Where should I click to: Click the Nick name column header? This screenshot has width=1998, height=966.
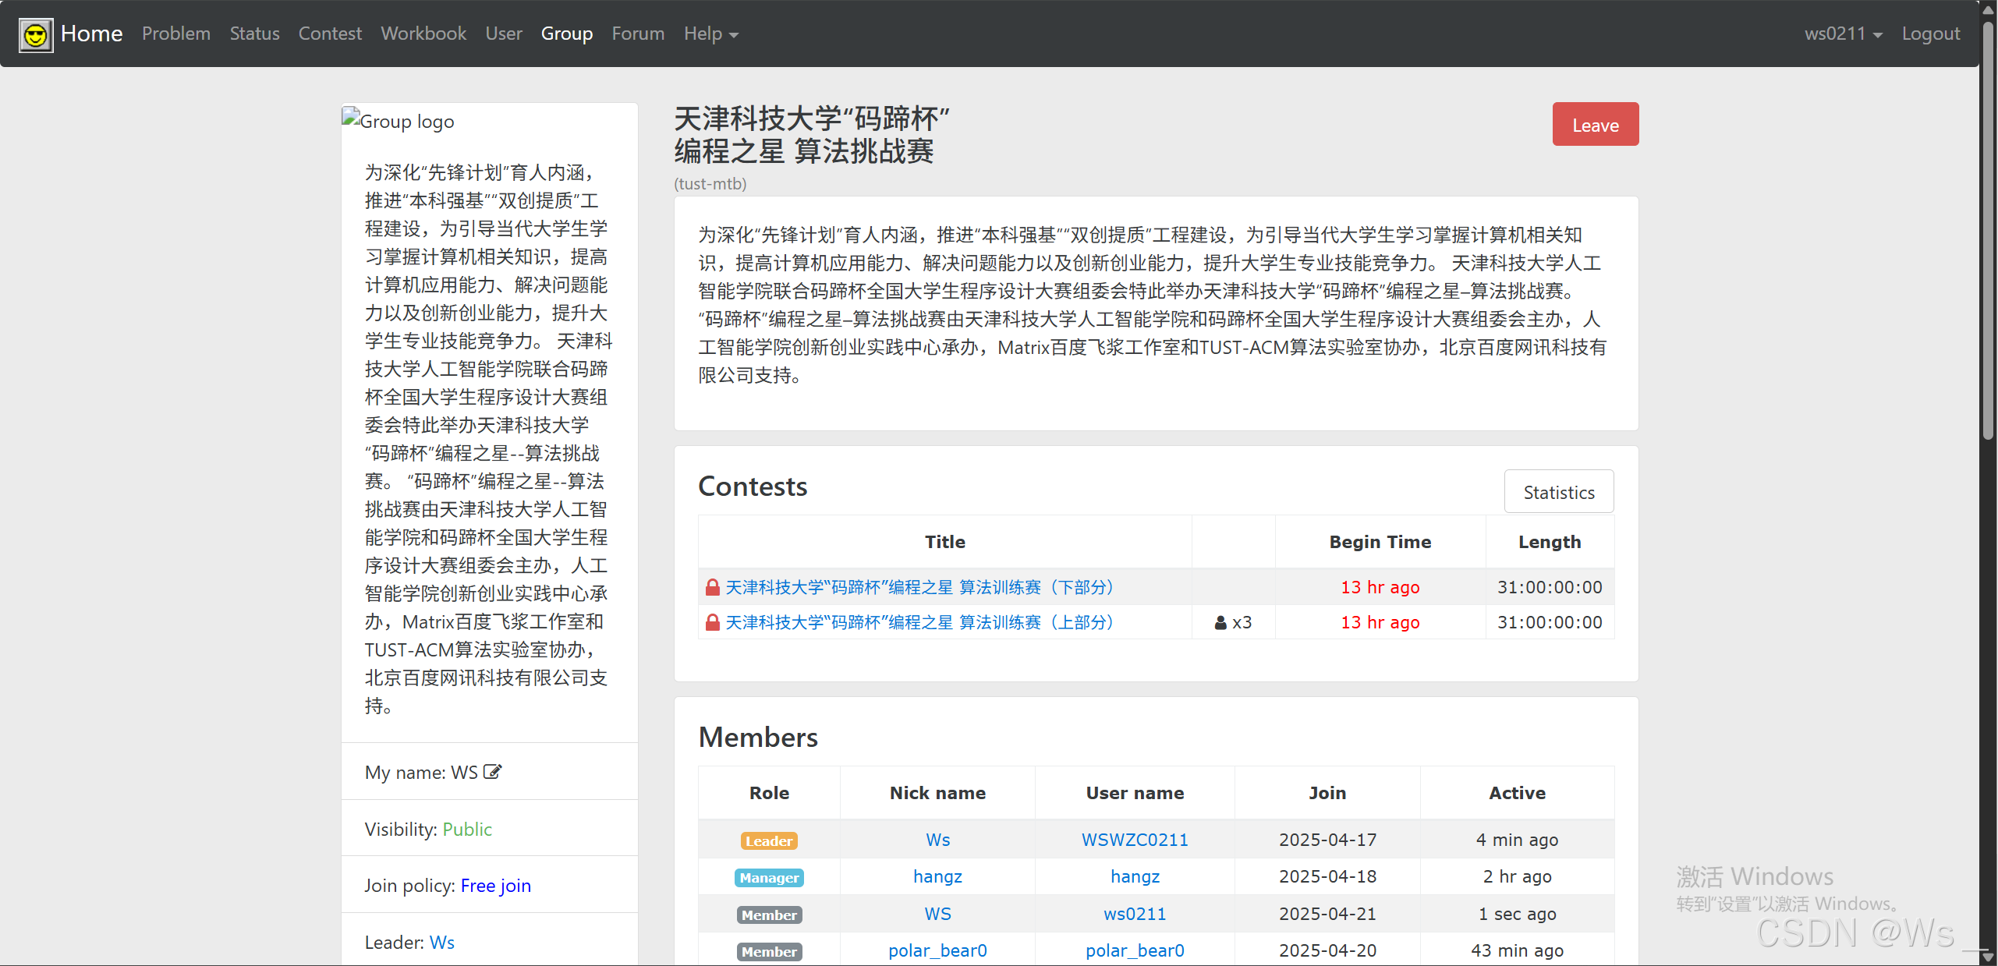pos(937,793)
